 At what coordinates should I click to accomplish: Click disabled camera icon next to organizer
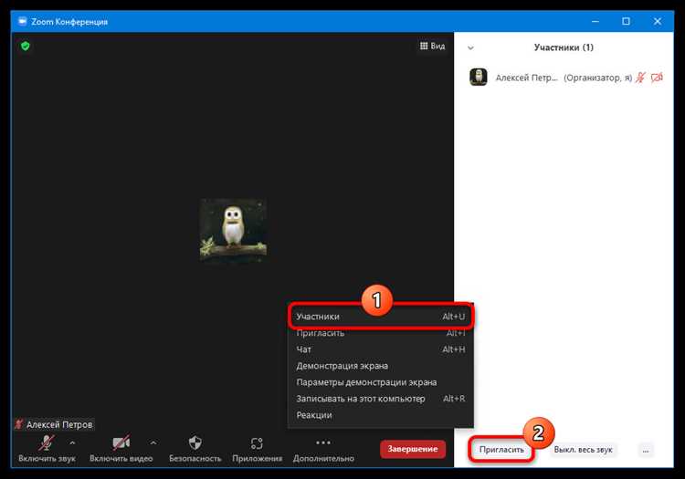click(x=657, y=78)
